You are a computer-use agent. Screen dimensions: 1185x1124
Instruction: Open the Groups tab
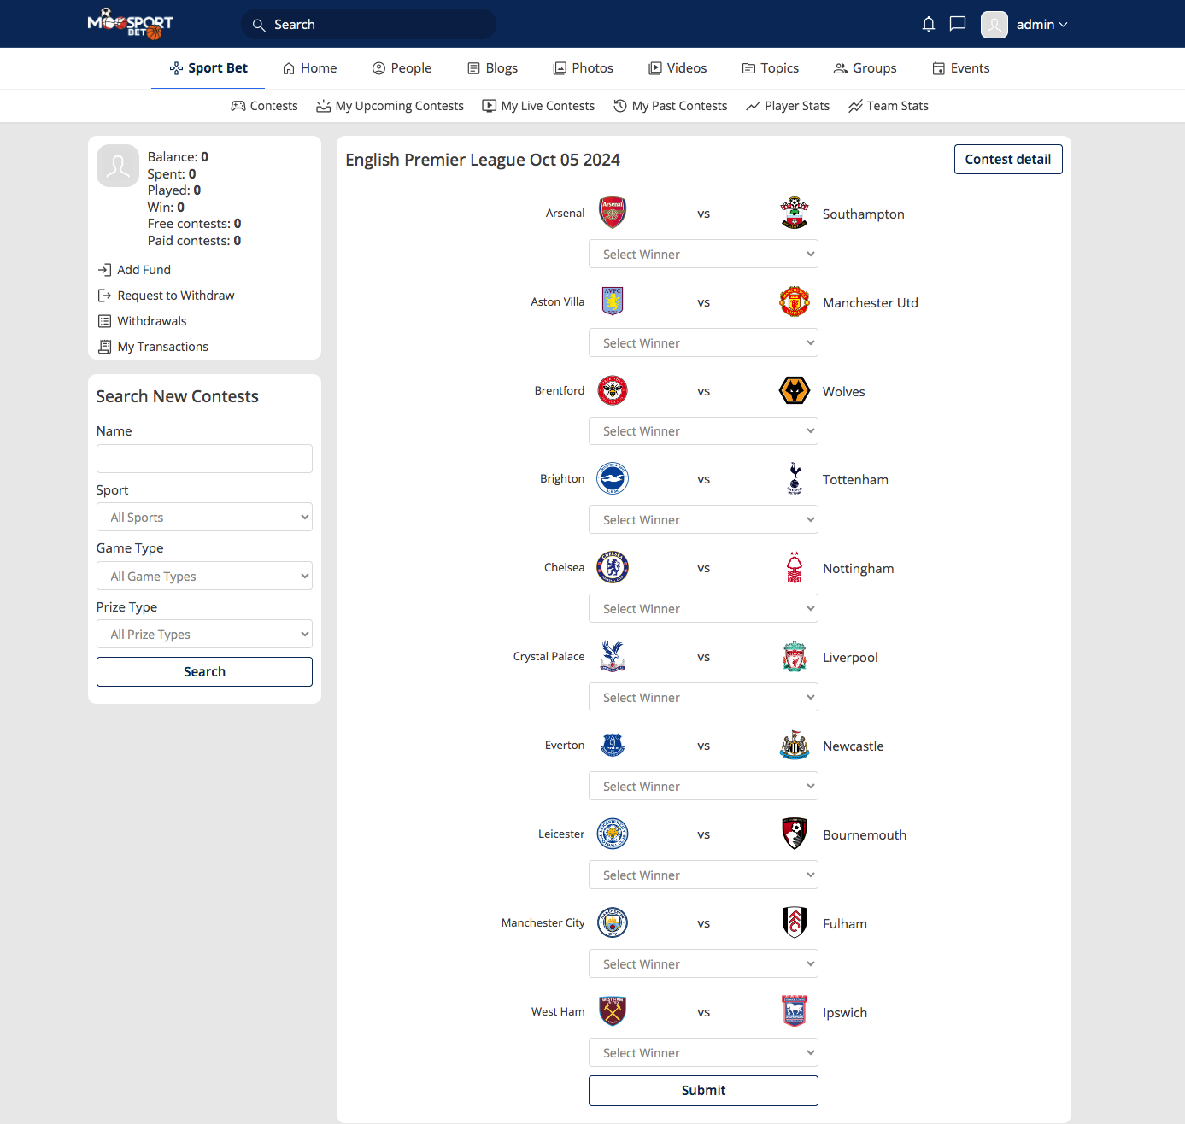tap(865, 68)
